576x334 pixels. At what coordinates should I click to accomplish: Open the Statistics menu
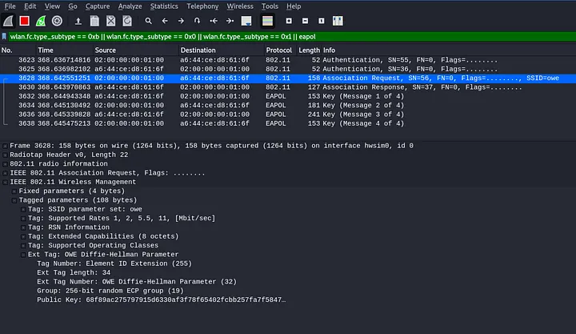164,6
